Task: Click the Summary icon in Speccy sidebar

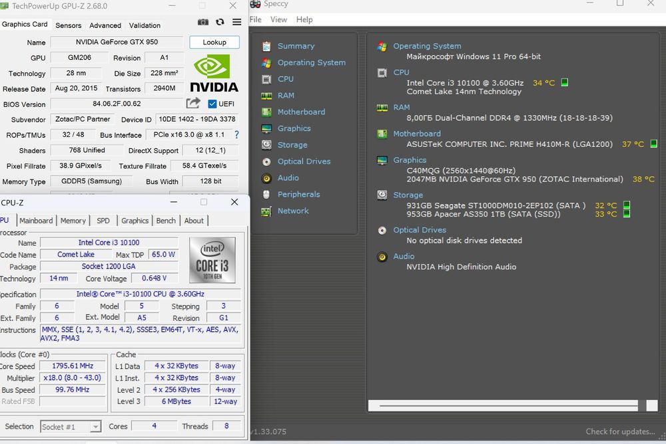Action: (266, 47)
